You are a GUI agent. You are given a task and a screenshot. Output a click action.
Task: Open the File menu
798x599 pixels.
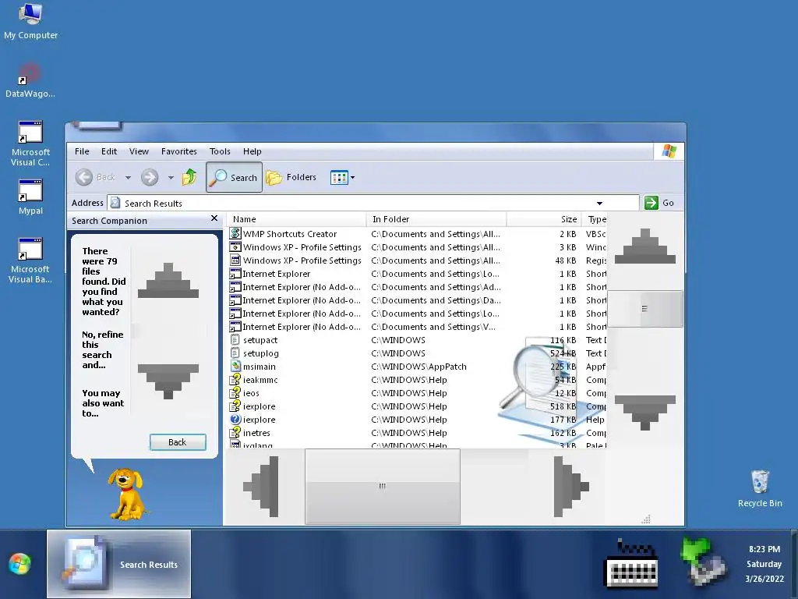(82, 151)
